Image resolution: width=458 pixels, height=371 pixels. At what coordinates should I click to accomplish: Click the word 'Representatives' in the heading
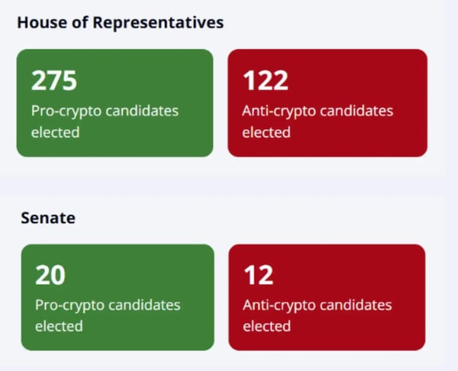158,22
